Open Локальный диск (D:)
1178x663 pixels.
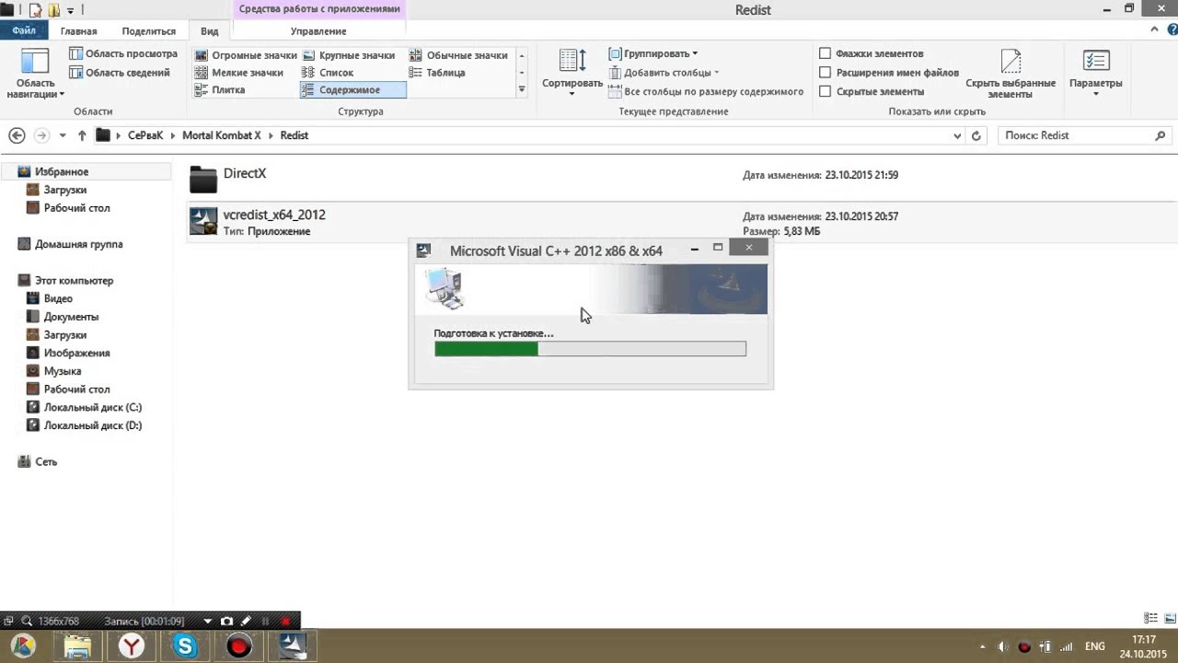point(92,425)
